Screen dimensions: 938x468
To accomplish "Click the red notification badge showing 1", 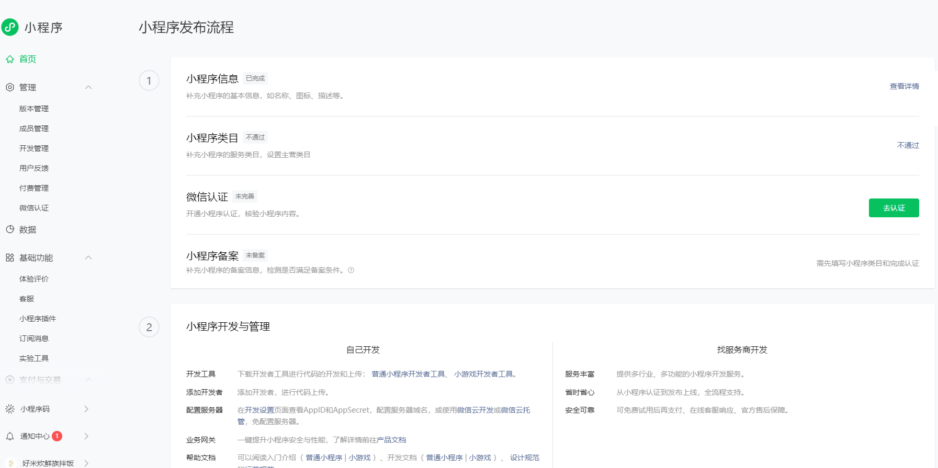I will coord(57,436).
